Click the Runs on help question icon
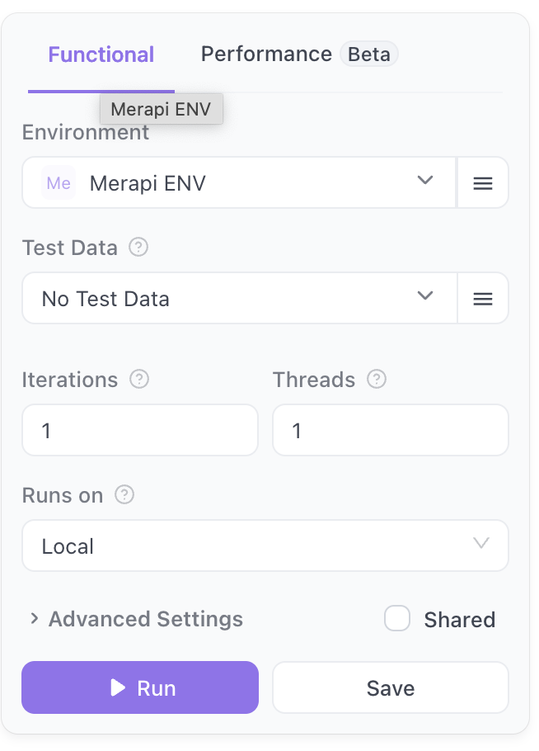The height and width of the screenshot is (751, 539). coord(124,495)
